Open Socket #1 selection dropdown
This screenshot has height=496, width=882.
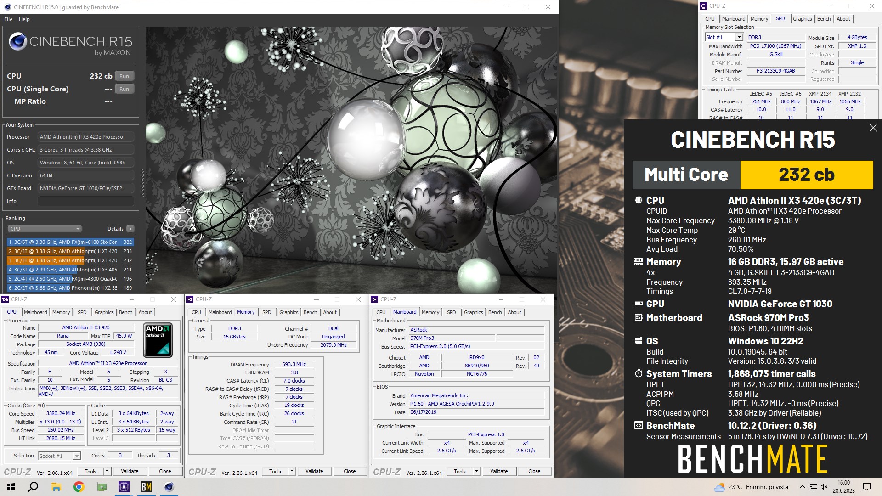tap(59, 456)
